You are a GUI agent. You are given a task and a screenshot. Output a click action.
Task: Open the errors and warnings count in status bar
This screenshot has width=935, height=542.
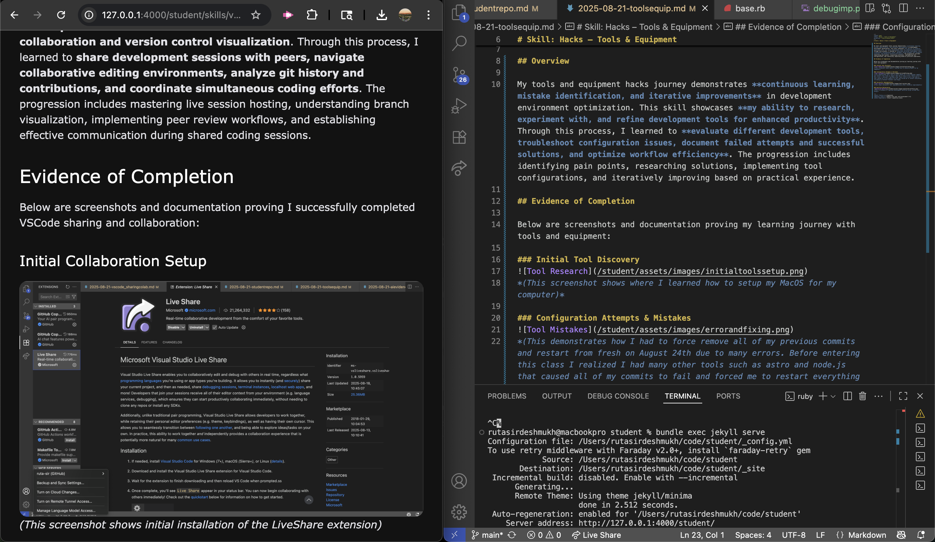(544, 535)
